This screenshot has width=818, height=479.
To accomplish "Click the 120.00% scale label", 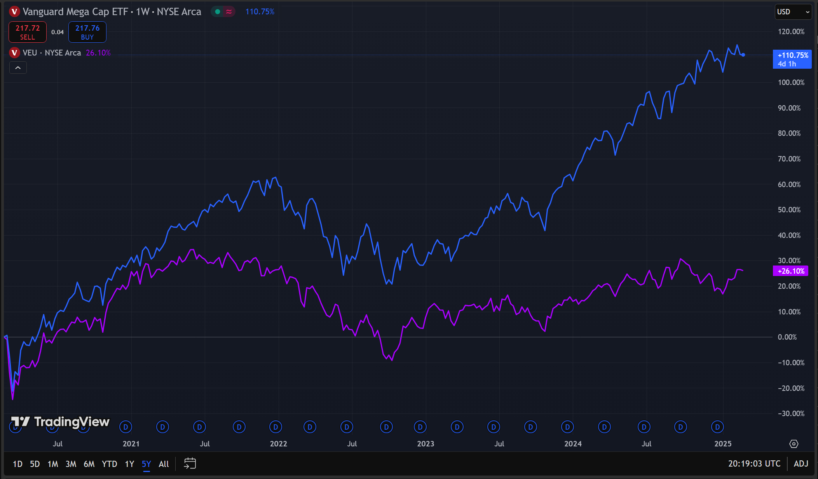I will pos(791,31).
